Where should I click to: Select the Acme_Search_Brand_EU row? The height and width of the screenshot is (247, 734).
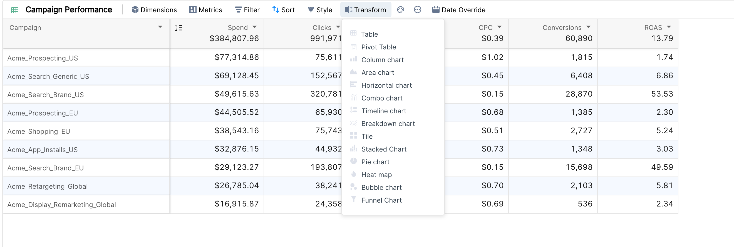tap(340, 168)
